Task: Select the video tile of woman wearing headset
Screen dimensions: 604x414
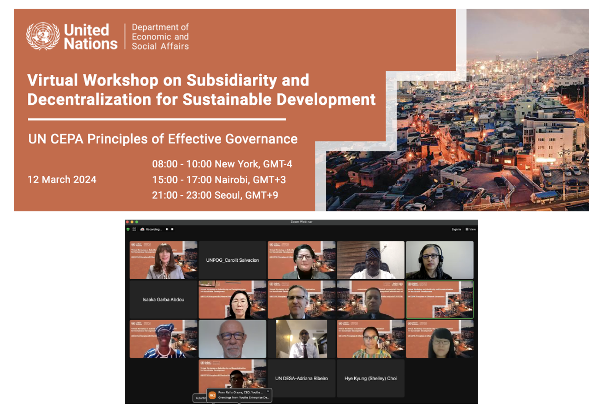Action: [440, 260]
